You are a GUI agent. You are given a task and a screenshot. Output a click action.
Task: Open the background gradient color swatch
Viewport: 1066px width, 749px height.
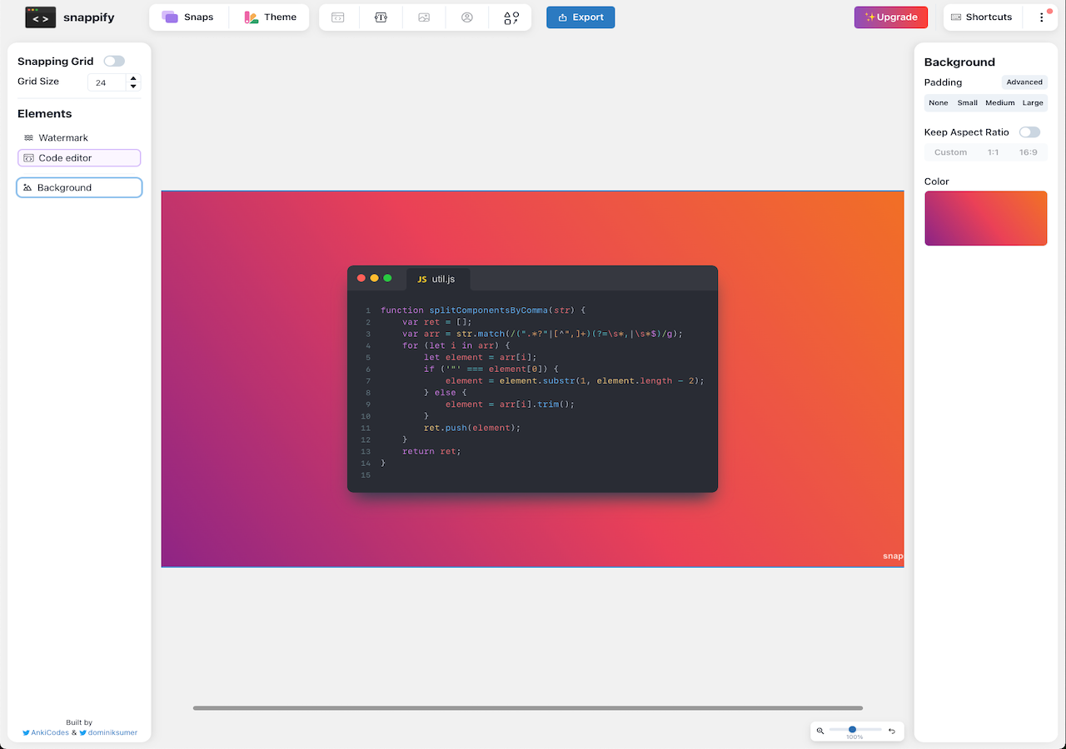(985, 218)
